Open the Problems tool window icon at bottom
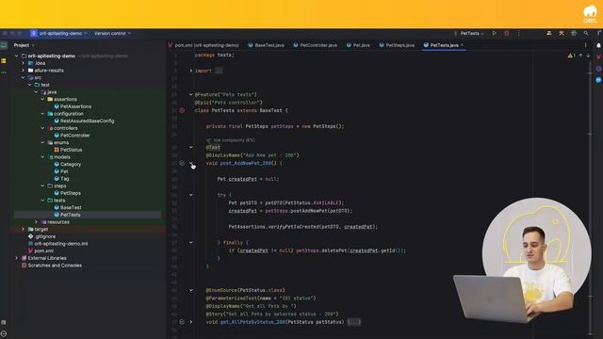This screenshot has height=339, width=603. point(4,333)
